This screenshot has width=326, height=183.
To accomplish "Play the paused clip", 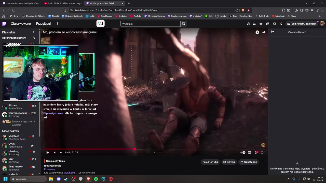I will tap(47, 152).
